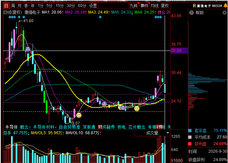Open the 60分 minute chart

point(82,6)
